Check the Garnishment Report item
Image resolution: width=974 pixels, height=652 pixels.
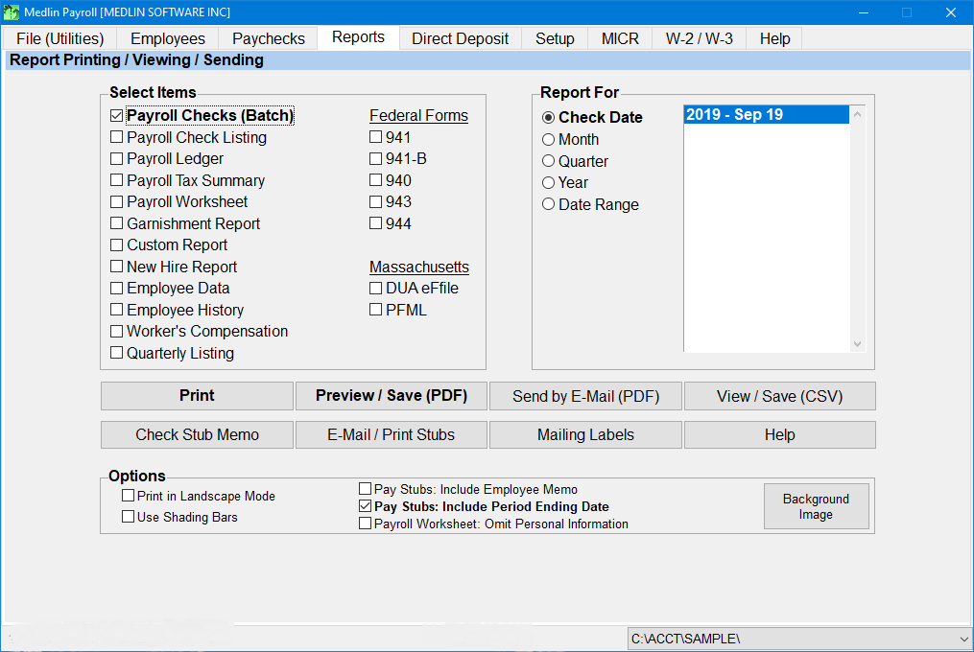point(116,223)
